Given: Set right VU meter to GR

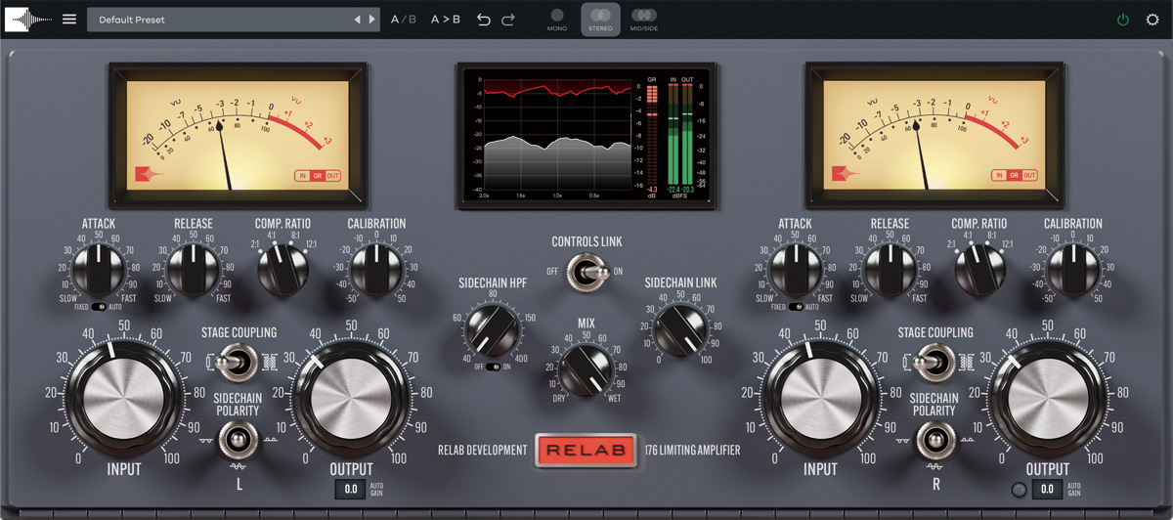Looking at the screenshot, I should 1014,176.
